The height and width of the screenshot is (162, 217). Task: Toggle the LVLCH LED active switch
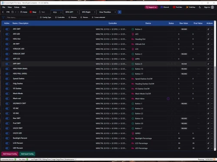[x=7, y=133]
